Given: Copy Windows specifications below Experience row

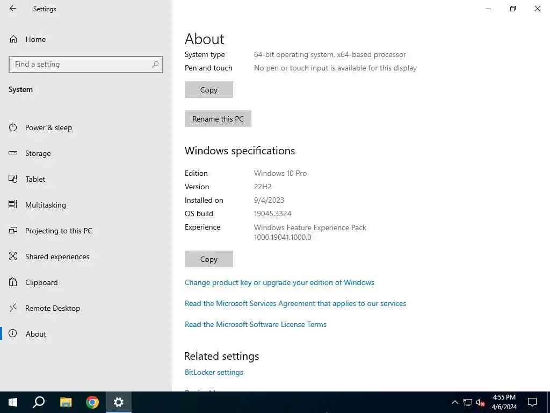Looking at the screenshot, I should 209,259.
